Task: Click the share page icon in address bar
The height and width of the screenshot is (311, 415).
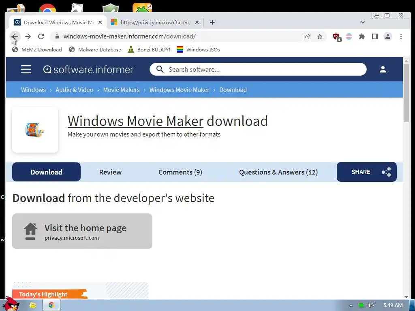Action: coord(307,36)
